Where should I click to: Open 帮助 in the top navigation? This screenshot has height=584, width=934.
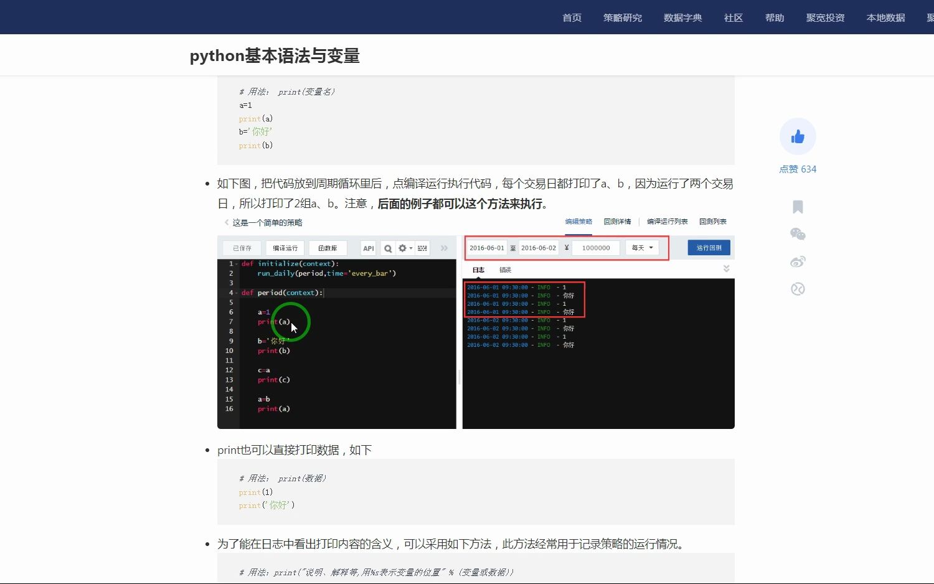[775, 17]
